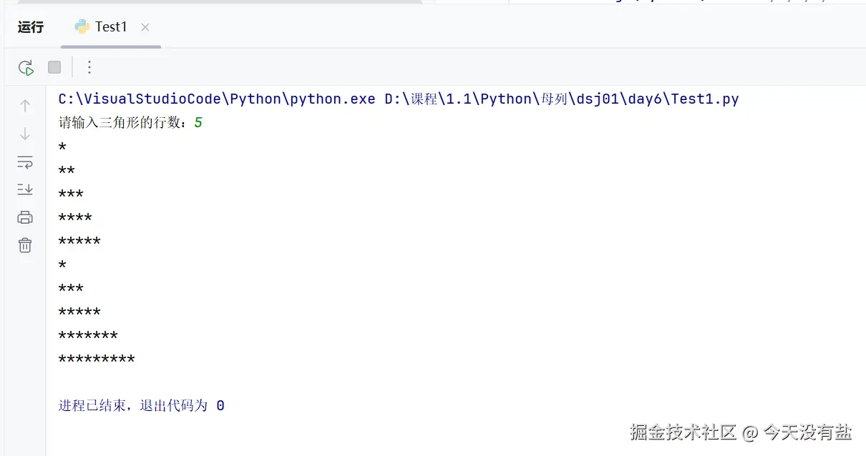Rerun Test1 with the rerun icon
Screen dimensions: 866x456
click(26, 68)
